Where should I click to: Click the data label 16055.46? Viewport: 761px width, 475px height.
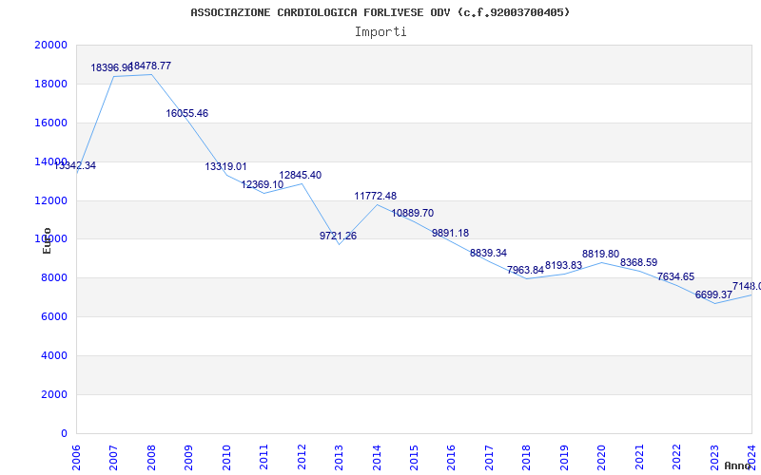[186, 113]
